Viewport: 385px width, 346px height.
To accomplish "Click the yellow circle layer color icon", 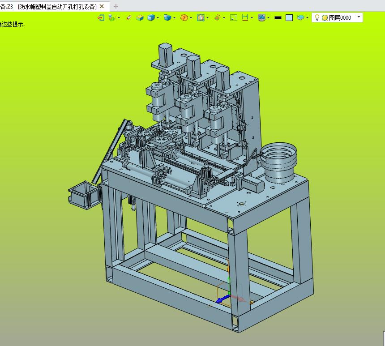I will (x=325, y=18).
